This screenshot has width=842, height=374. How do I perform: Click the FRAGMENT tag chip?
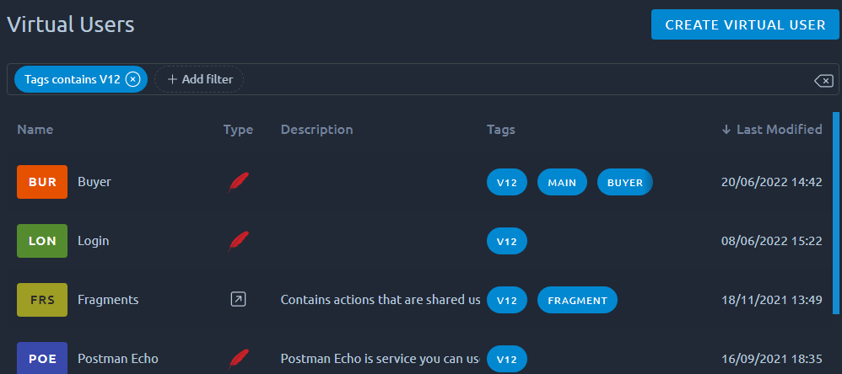pyautogui.click(x=577, y=300)
